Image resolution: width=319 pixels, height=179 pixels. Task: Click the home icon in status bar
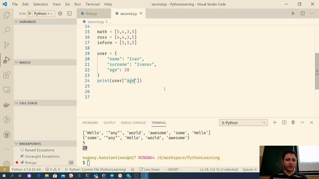coord(133,170)
